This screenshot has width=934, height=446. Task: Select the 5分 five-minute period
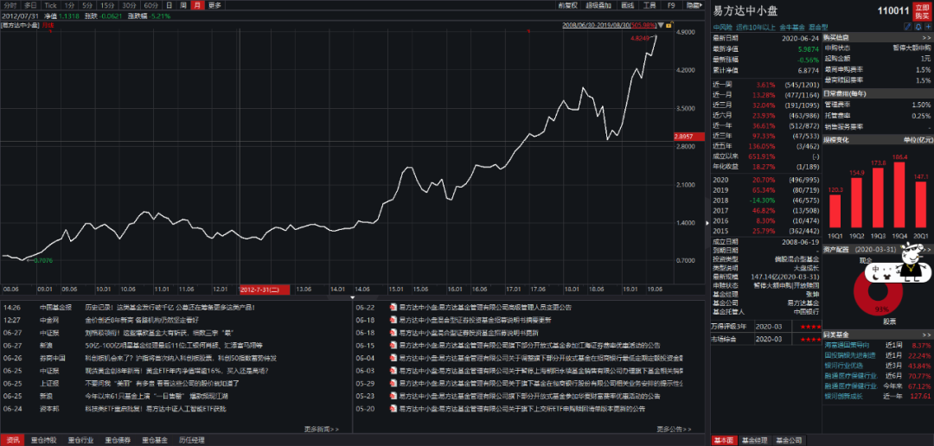point(87,5)
